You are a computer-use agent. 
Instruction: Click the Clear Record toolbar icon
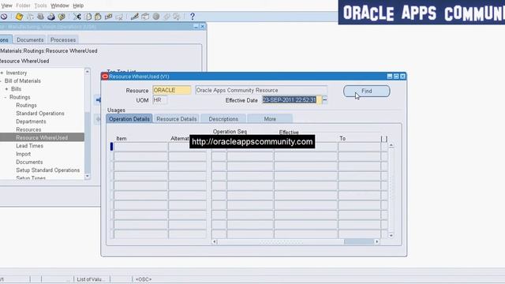tap(109, 17)
